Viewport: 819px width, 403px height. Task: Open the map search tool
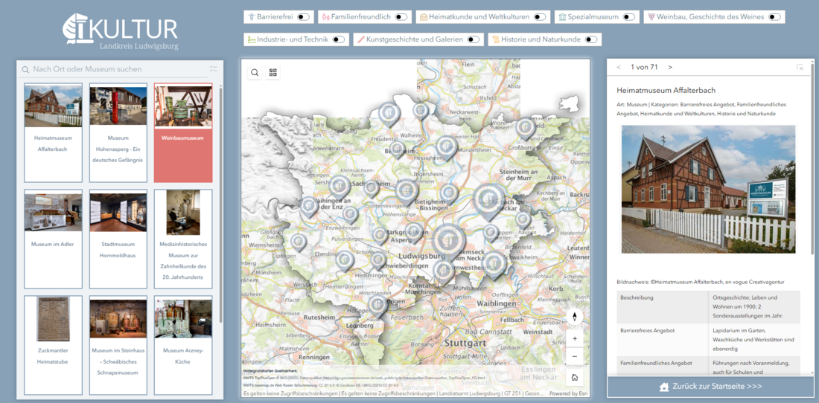point(255,73)
